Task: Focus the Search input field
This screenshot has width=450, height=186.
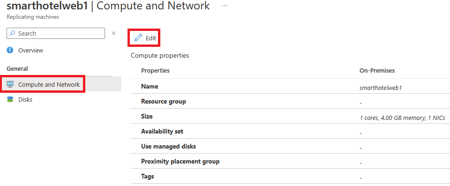Action: [x=56, y=33]
